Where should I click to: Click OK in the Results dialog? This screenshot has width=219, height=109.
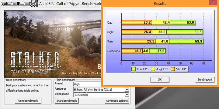[160, 80]
